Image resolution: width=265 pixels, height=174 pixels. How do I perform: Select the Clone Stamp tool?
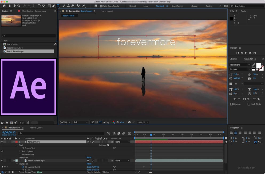[68, 6]
